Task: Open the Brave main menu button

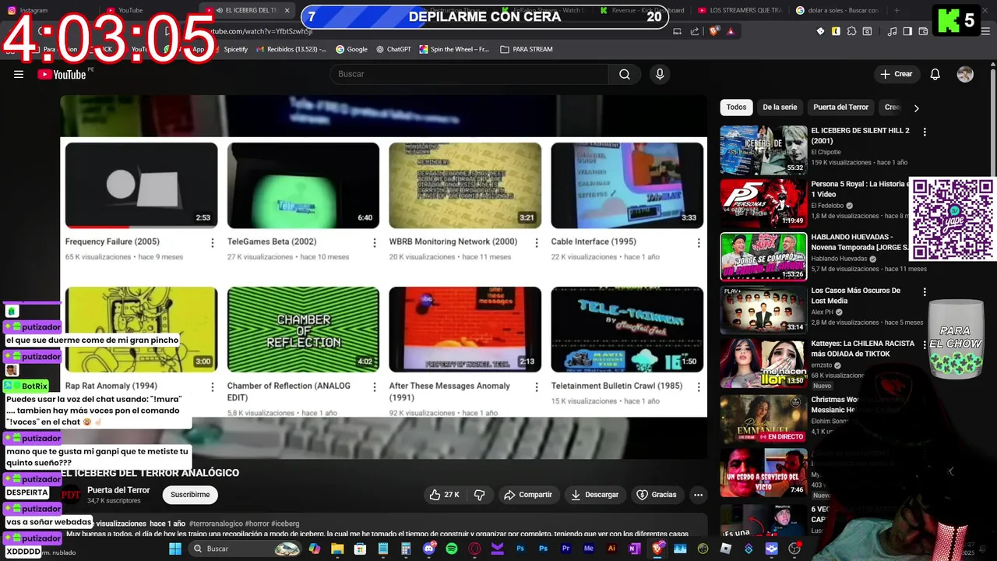Action: [985, 31]
